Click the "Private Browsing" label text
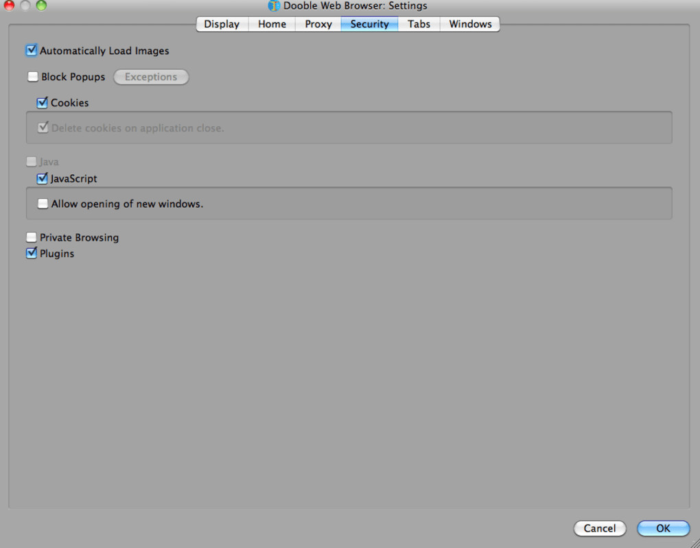The image size is (700, 548). click(x=80, y=237)
